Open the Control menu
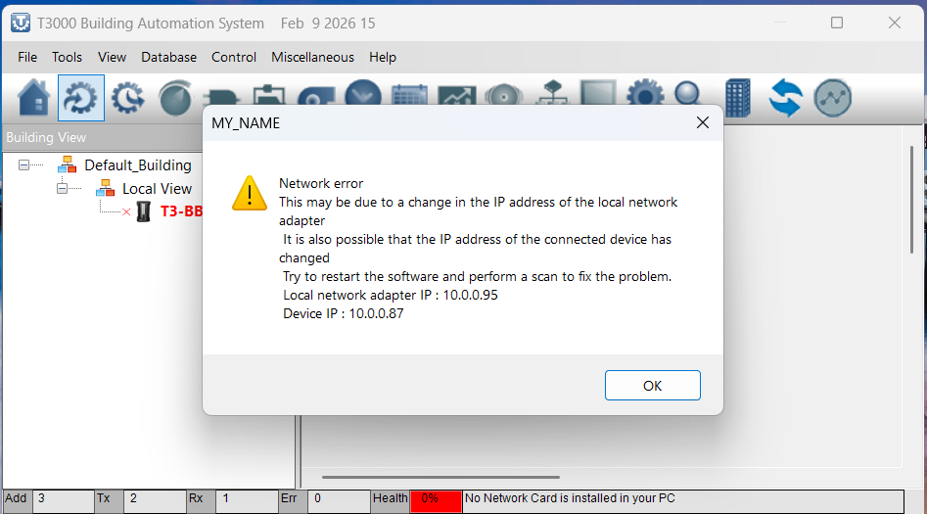This screenshot has height=514, width=927. [234, 57]
